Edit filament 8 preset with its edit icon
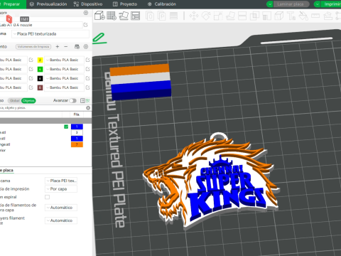 click(x=88, y=87)
